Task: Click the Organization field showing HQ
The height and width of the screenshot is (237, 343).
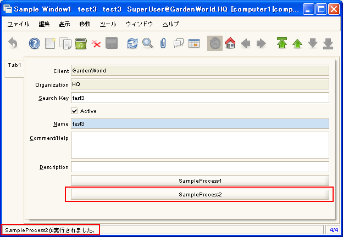Action: pyautogui.click(x=200, y=84)
